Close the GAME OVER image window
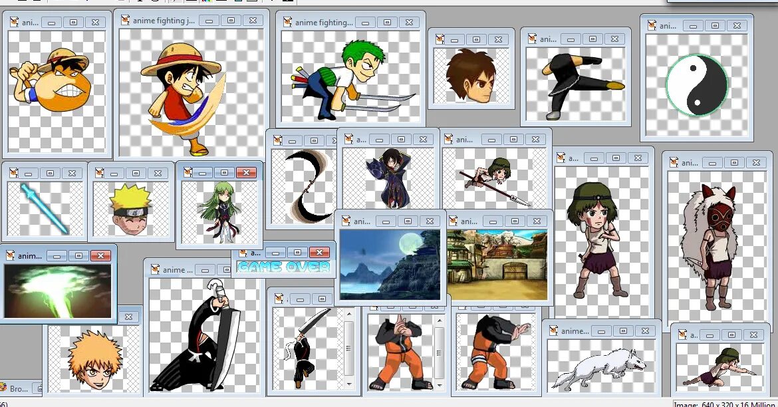Viewport: 778px width, 407px height. click(x=320, y=253)
